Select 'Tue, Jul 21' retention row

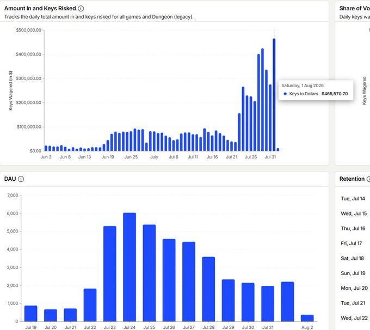click(353, 303)
